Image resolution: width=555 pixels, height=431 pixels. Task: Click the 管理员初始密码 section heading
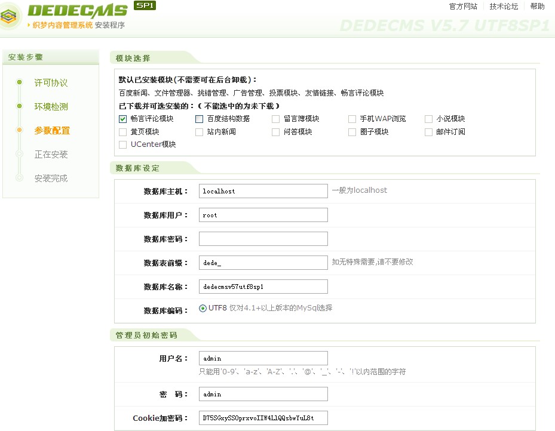point(146,335)
